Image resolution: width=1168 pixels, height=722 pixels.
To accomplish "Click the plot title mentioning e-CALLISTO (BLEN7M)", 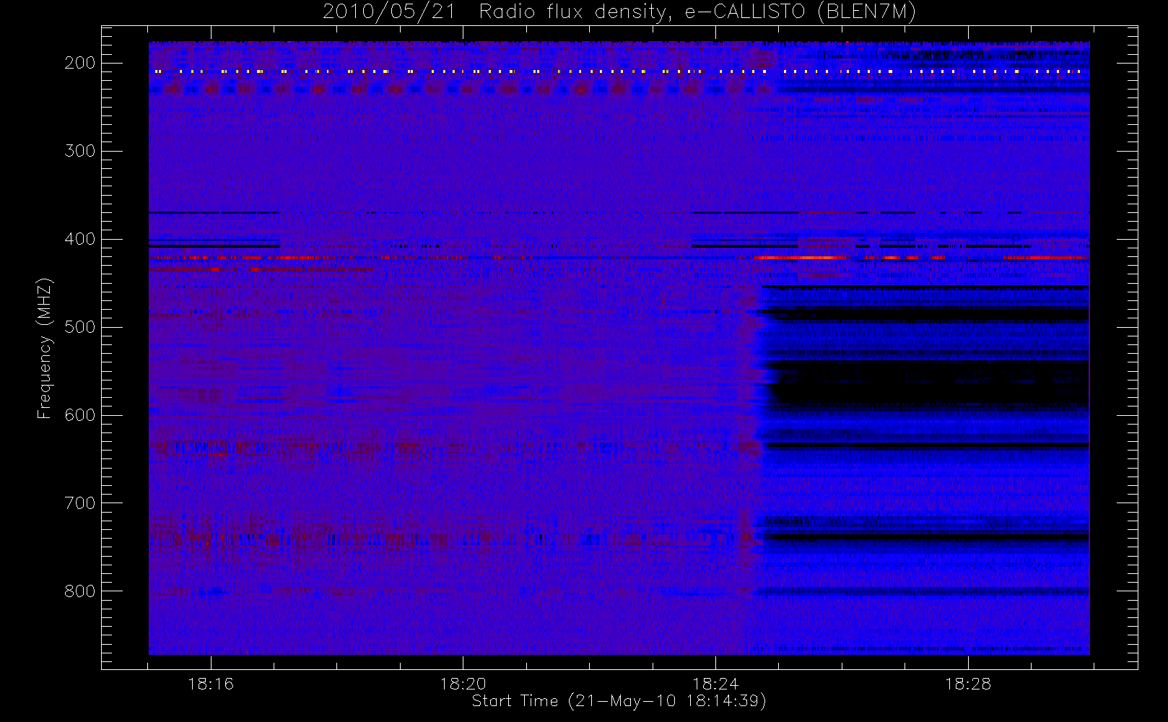I will coord(619,12).
